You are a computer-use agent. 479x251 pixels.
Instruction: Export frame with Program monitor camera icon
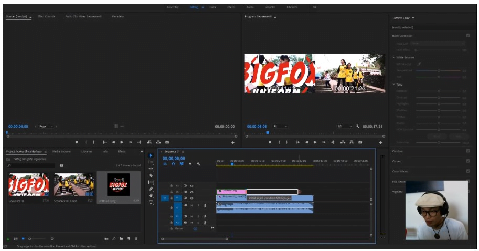pos(360,142)
